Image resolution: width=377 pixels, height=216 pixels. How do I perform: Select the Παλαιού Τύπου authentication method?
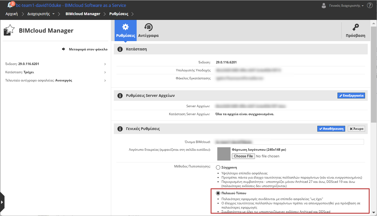point(218,193)
